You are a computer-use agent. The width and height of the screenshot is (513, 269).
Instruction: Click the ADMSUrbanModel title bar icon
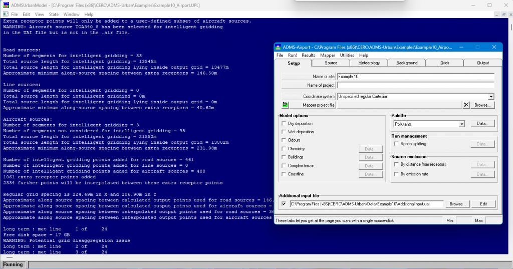coord(6,5)
